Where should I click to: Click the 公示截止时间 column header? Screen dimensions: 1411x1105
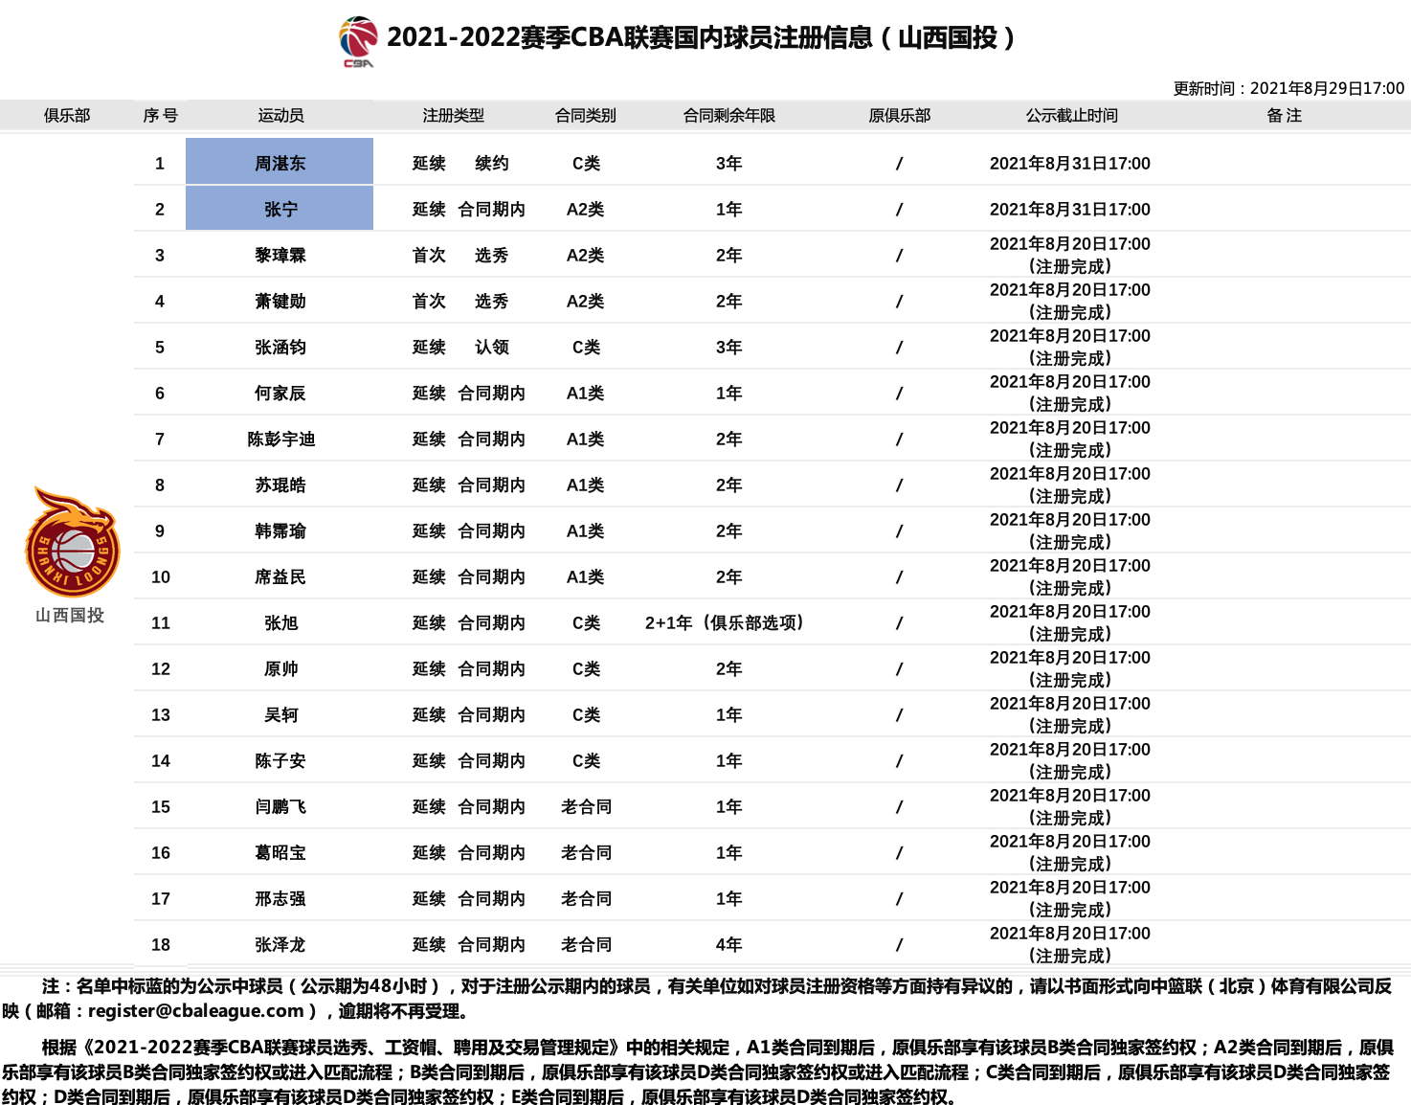(1071, 115)
